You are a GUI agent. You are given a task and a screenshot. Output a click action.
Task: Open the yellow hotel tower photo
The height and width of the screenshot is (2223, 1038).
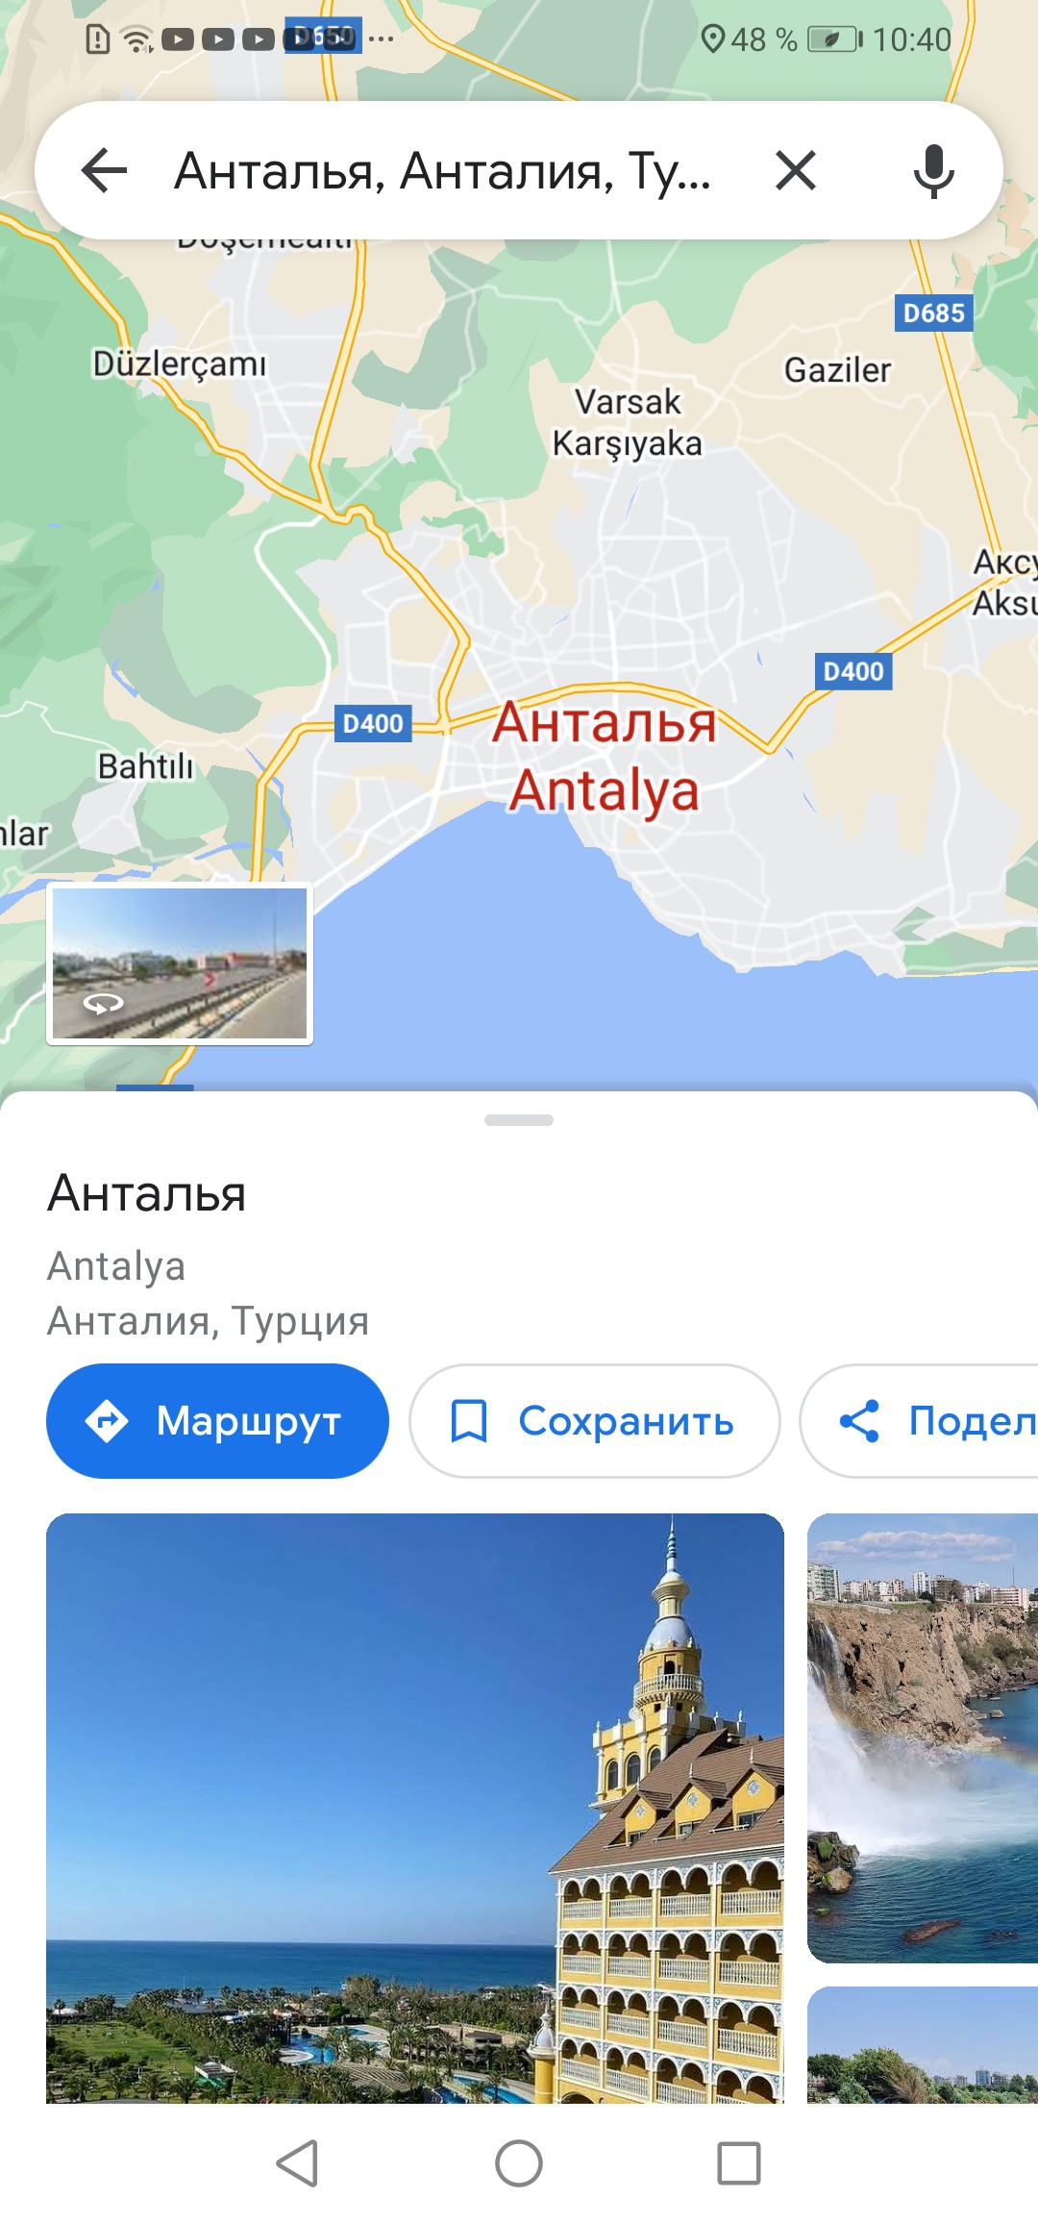pyautogui.click(x=415, y=1808)
